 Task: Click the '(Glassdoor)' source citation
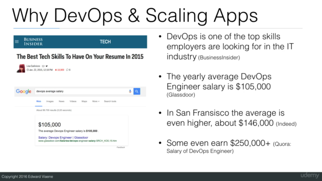pos(181,95)
